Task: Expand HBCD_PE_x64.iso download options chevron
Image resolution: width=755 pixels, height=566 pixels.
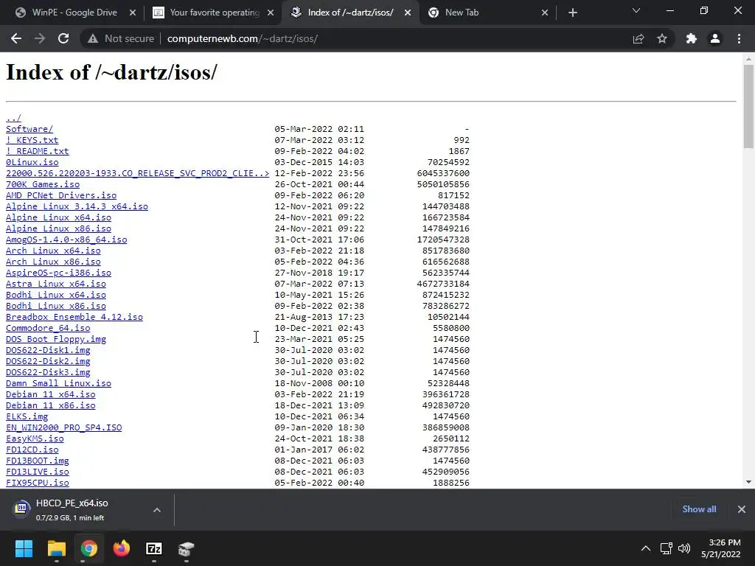Action: click(157, 510)
